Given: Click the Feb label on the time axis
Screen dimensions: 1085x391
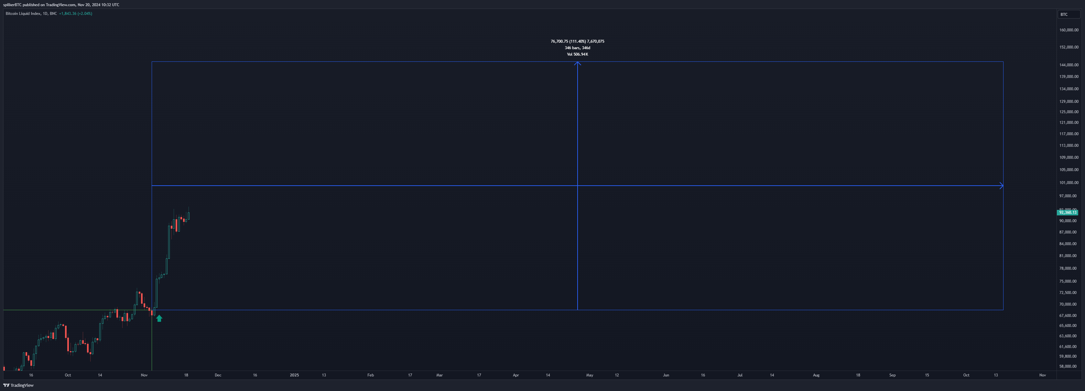Looking at the screenshot, I should tap(371, 375).
